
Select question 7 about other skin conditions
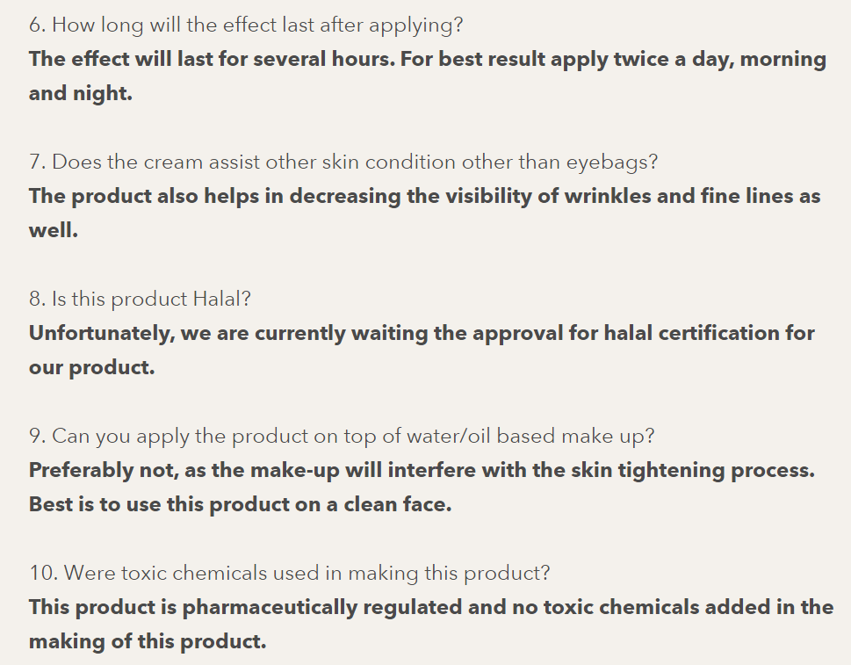[x=343, y=162]
